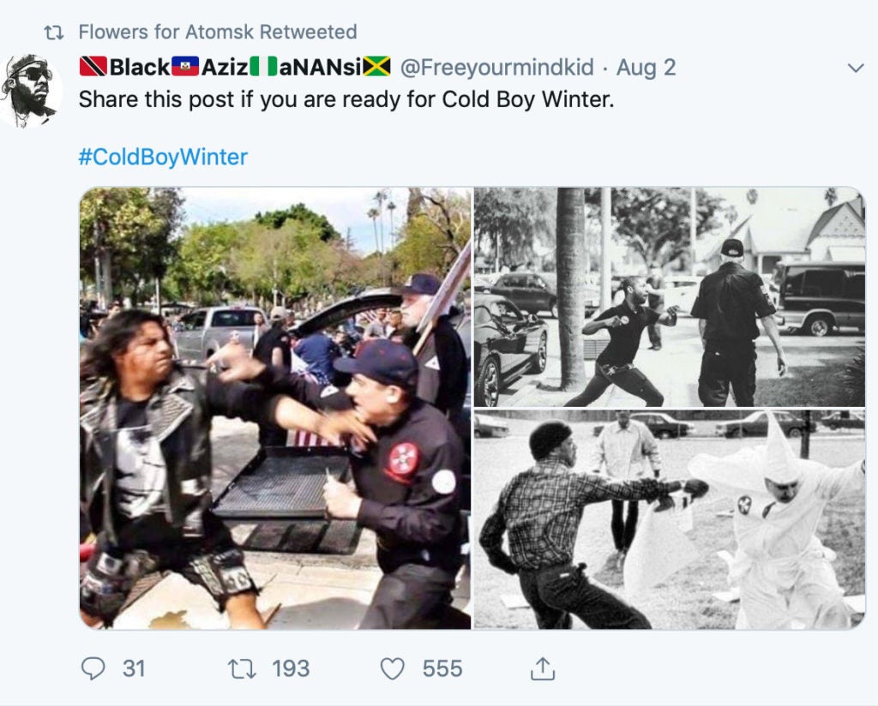
Task: Expand the tweet options chevron
Action: [x=855, y=69]
